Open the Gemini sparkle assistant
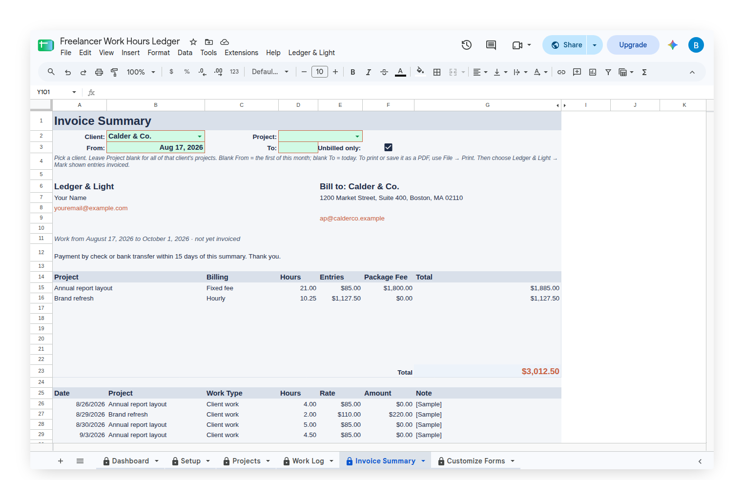This screenshot has height=480, width=744. pos(673,45)
